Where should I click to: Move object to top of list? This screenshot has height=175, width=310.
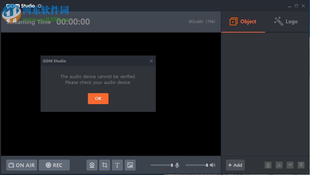pos(268,165)
